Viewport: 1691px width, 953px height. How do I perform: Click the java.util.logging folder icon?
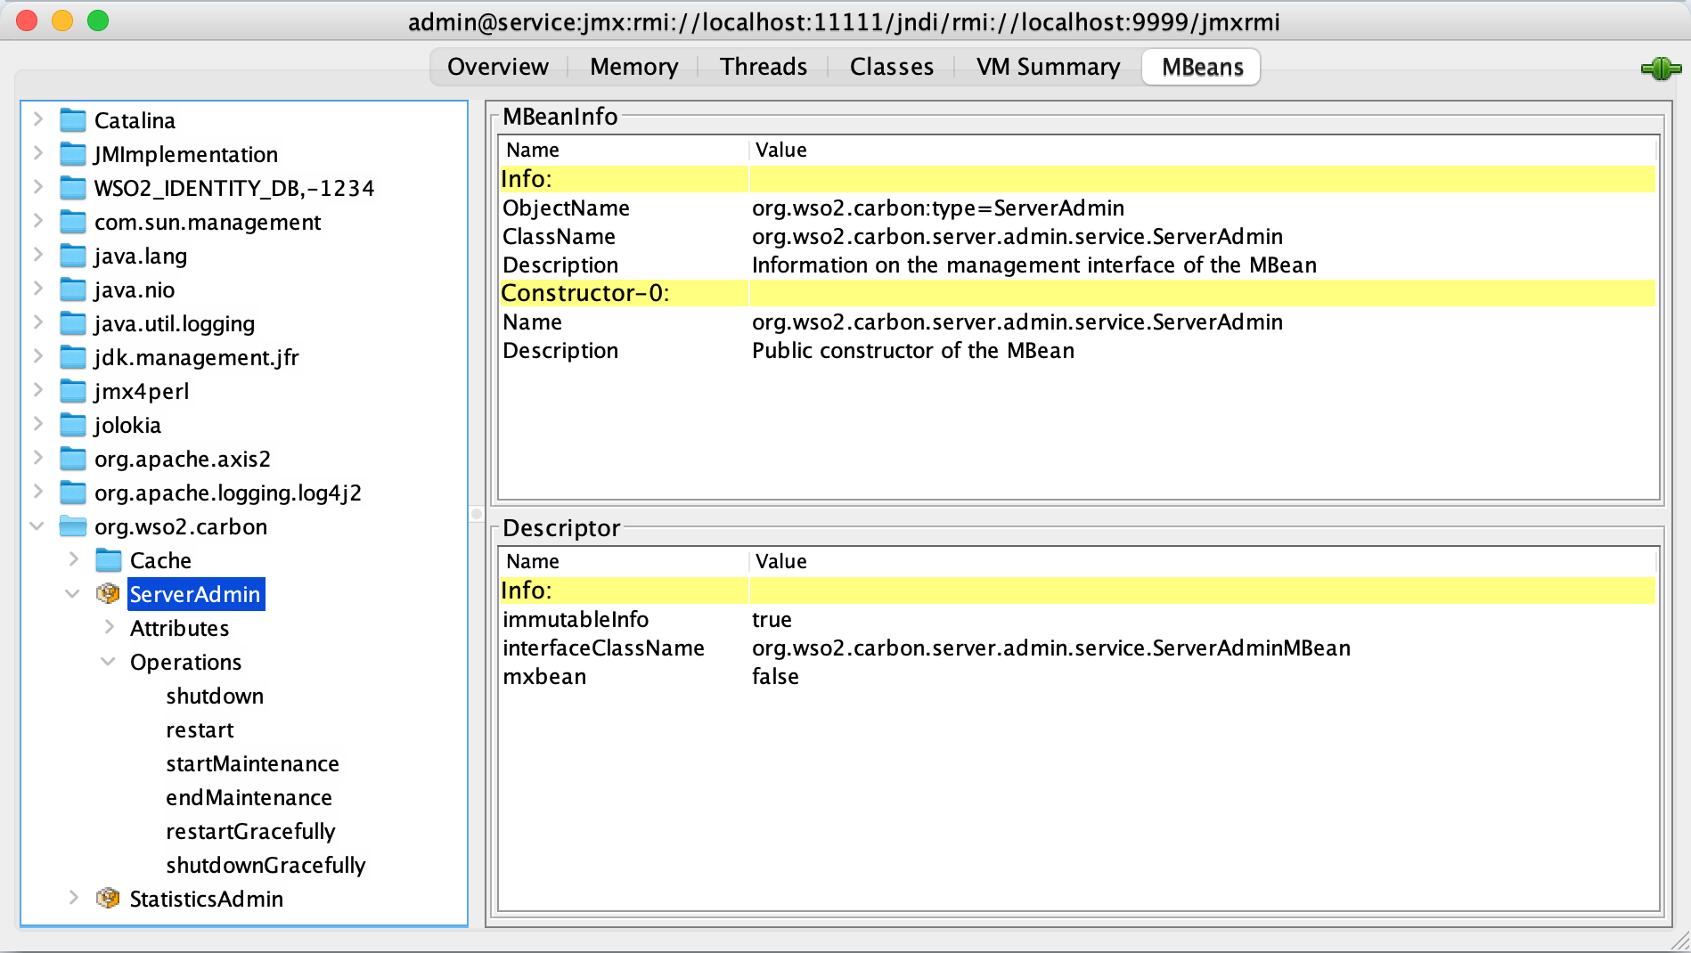coord(73,323)
